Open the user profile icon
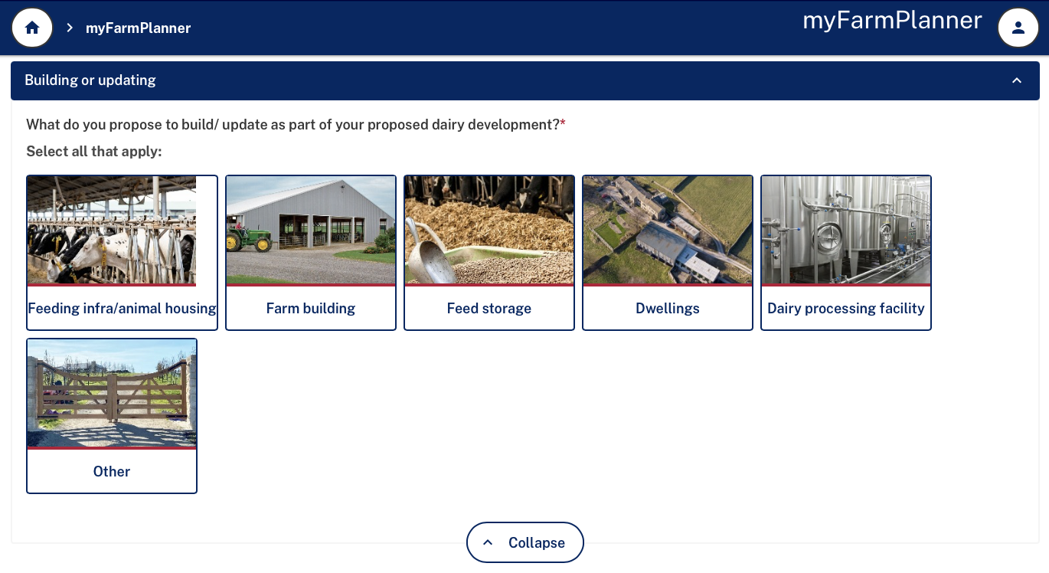Viewport: 1049px width, 573px height. pyautogui.click(x=1018, y=27)
